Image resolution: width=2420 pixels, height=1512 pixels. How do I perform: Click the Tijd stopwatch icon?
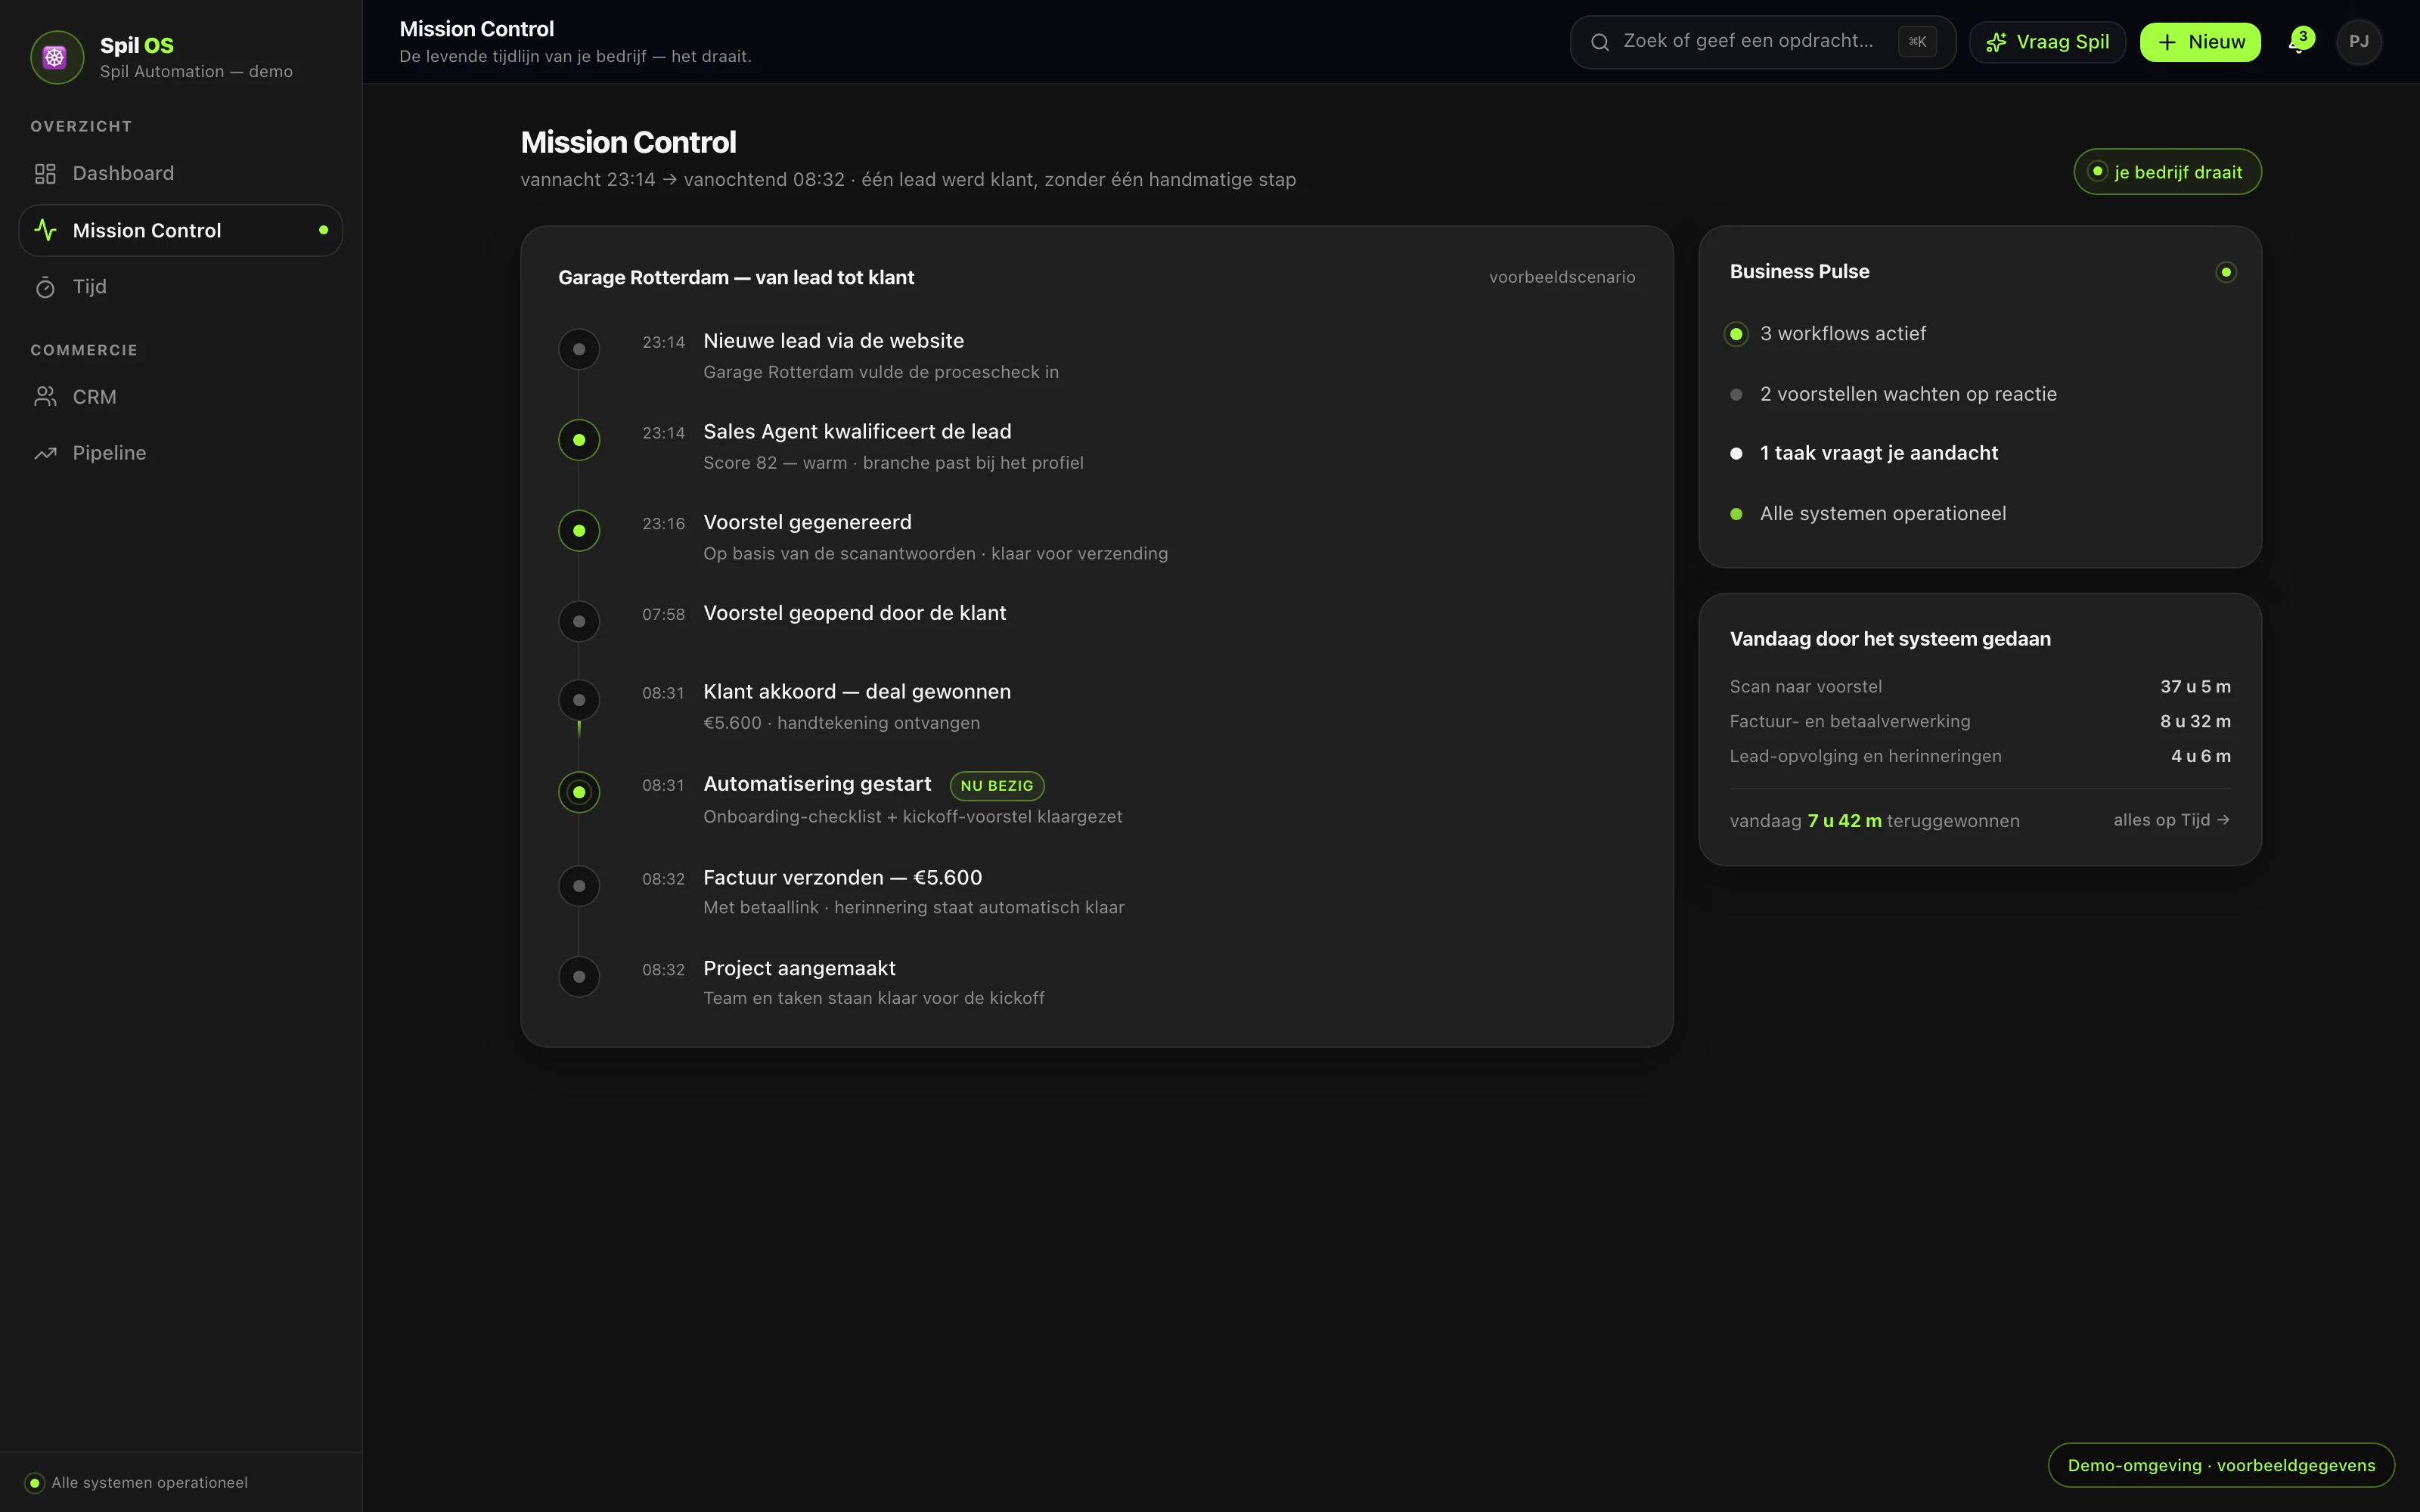(45, 288)
